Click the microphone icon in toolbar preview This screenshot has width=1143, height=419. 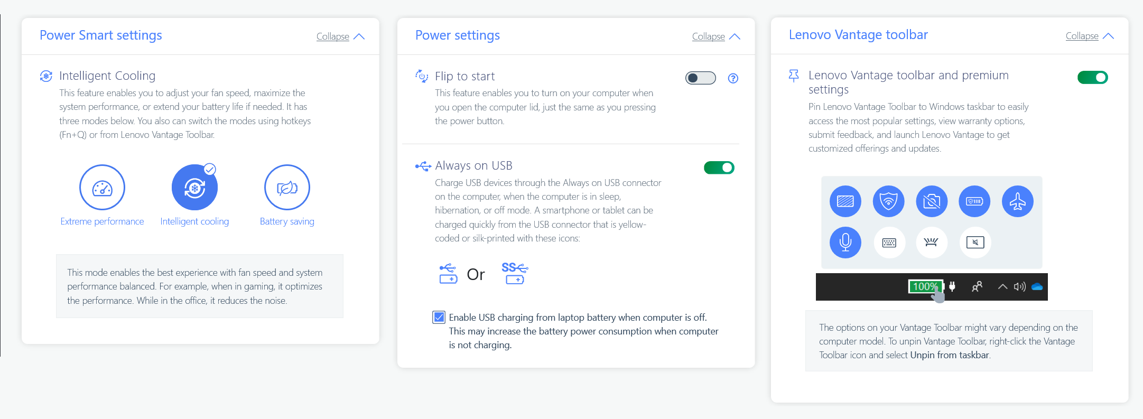[x=845, y=242]
